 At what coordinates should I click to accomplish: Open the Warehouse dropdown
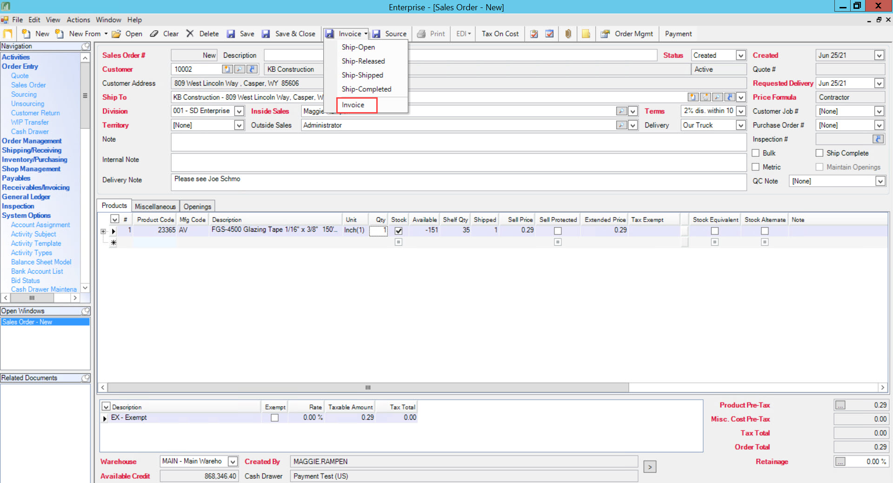pos(233,462)
